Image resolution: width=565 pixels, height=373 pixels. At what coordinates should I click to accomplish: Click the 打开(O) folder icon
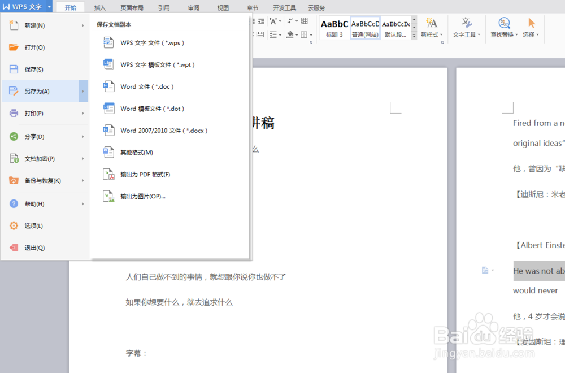(x=14, y=47)
